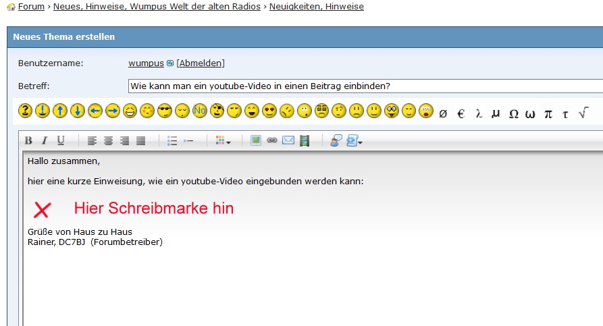This screenshot has height=326, width=603.
Task: Go to the Forum breadcrumb link
Action: click(x=31, y=7)
